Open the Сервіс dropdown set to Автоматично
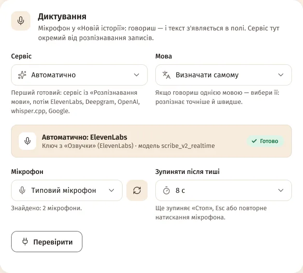This screenshot has height=273, width=303. [79, 75]
